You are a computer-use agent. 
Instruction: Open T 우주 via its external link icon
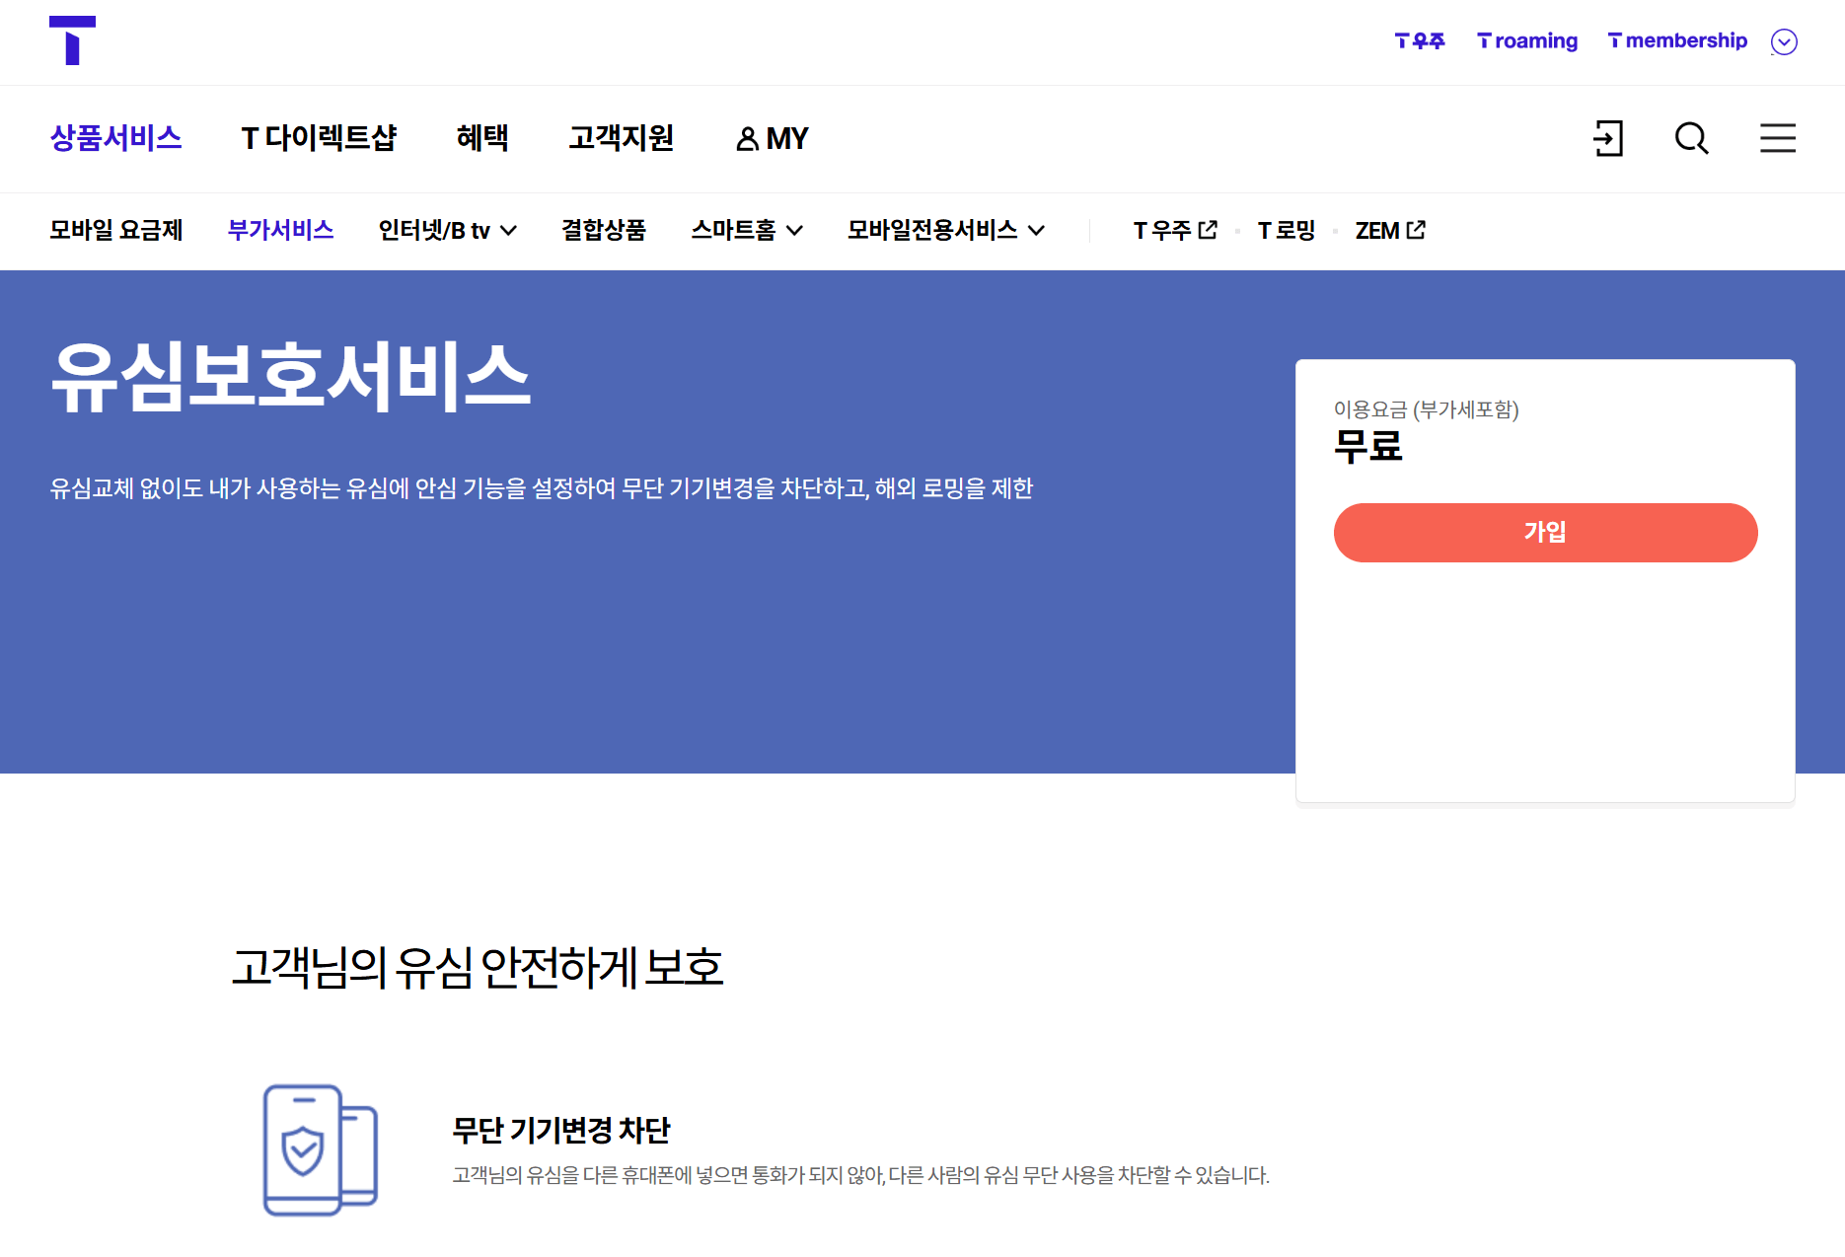pos(1208,229)
